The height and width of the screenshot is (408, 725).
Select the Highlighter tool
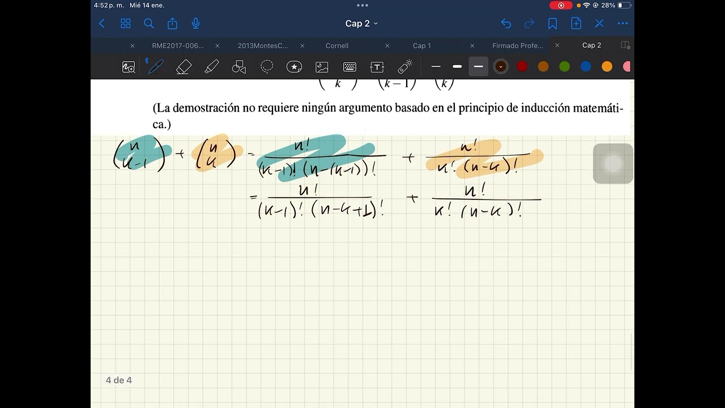(x=211, y=67)
